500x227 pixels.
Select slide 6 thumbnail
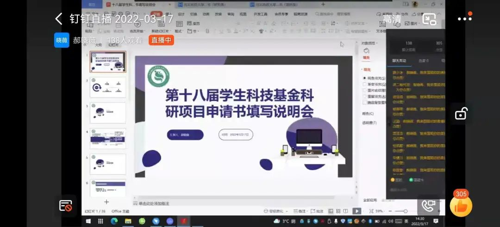coord(108,188)
